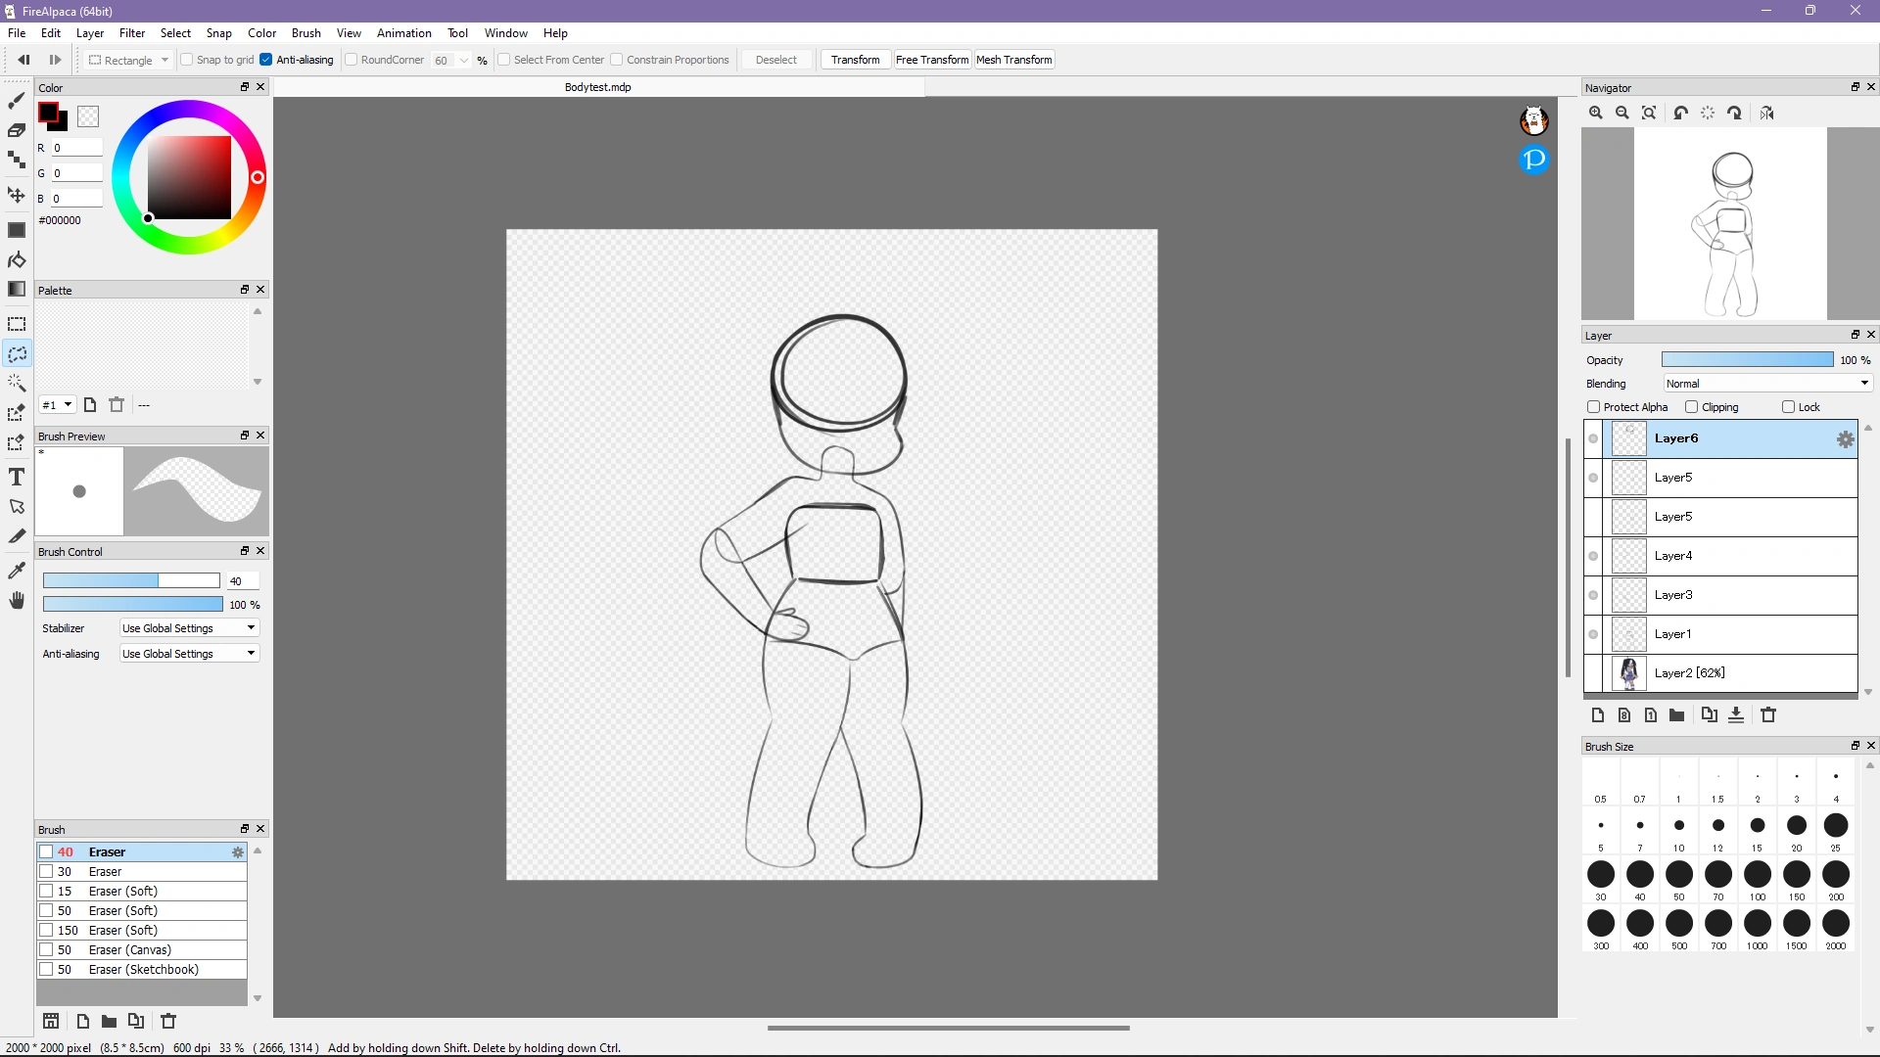Select the Bucket fill tool

[17, 259]
